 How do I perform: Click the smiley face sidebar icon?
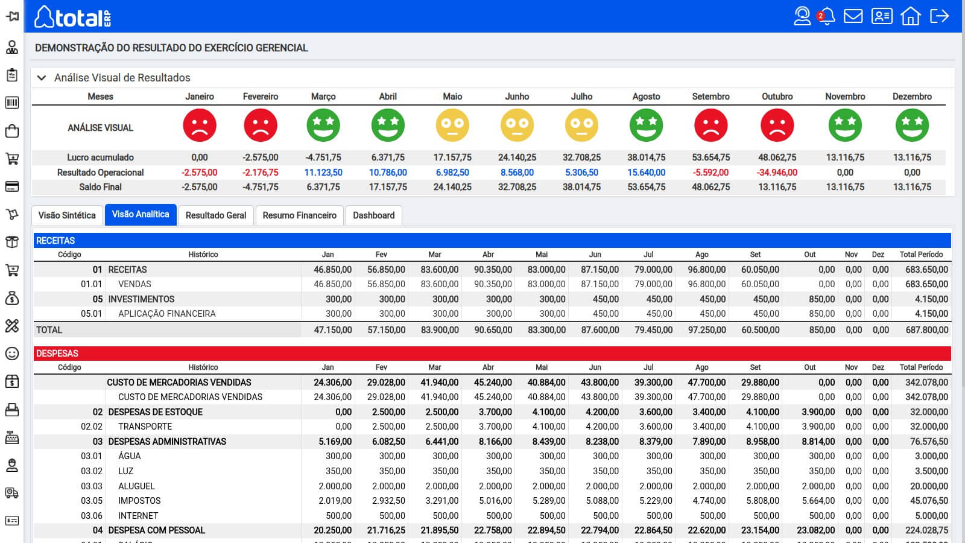[12, 354]
